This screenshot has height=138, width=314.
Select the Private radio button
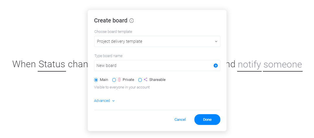click(114, 80)
